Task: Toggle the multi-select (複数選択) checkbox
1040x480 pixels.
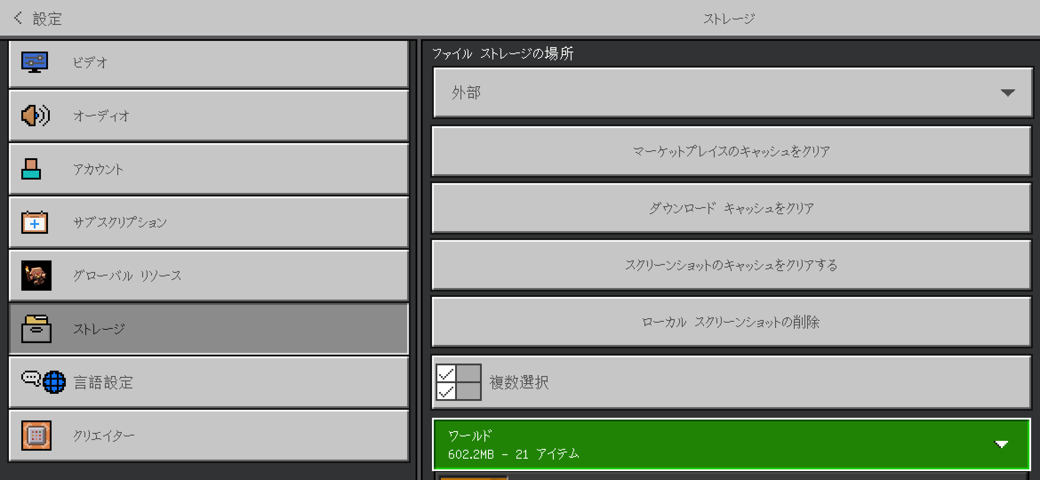Action: pyautogui.click(x=459, y=382)
